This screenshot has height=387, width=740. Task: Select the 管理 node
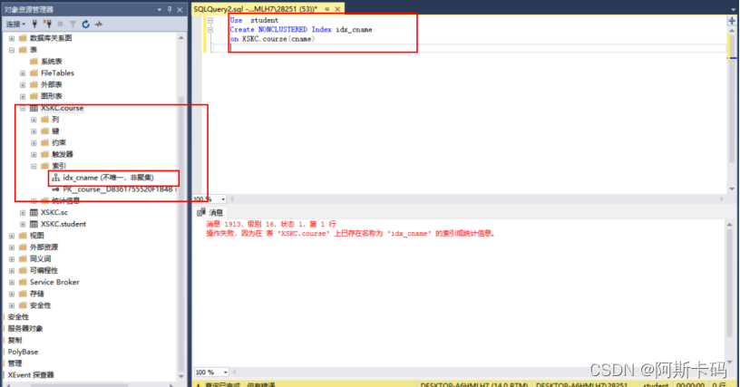point(15,363)
